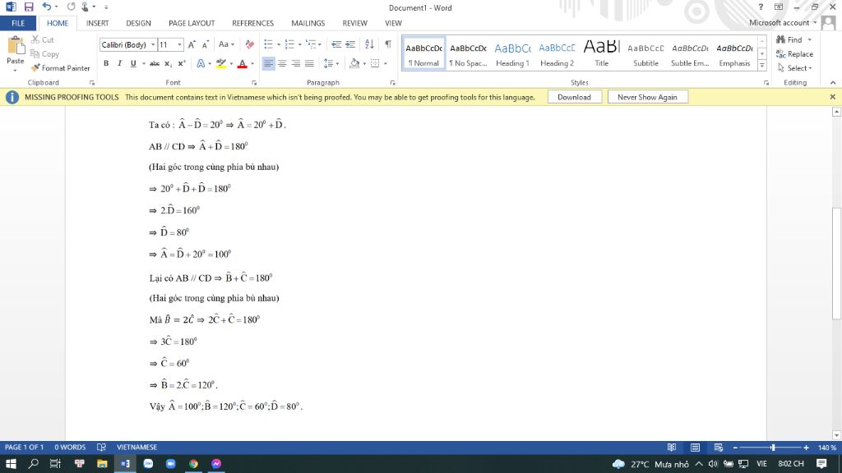This screenshot has height=473, width=842.
Task: Open the Select dropdown in Editing
Action: click(795, 68)
